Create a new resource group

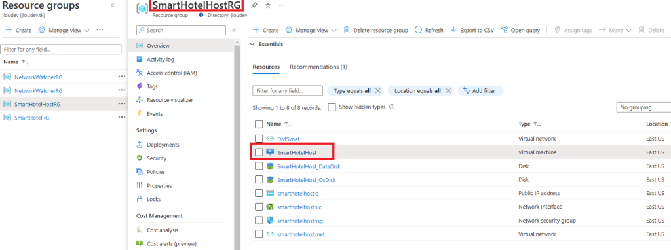[18, 30]
